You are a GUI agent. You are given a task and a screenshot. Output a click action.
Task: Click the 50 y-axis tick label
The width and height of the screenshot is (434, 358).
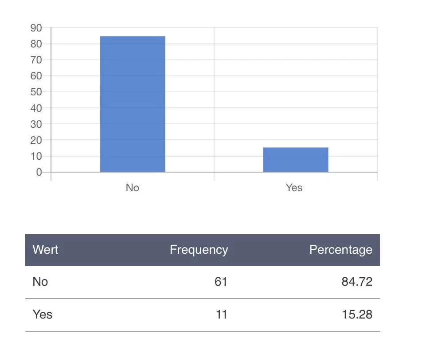coord(36,92)
